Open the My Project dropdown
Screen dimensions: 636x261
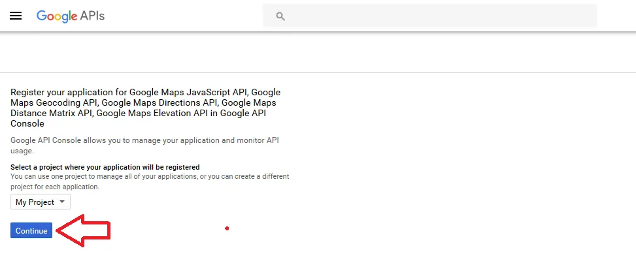tap(41, 202)
